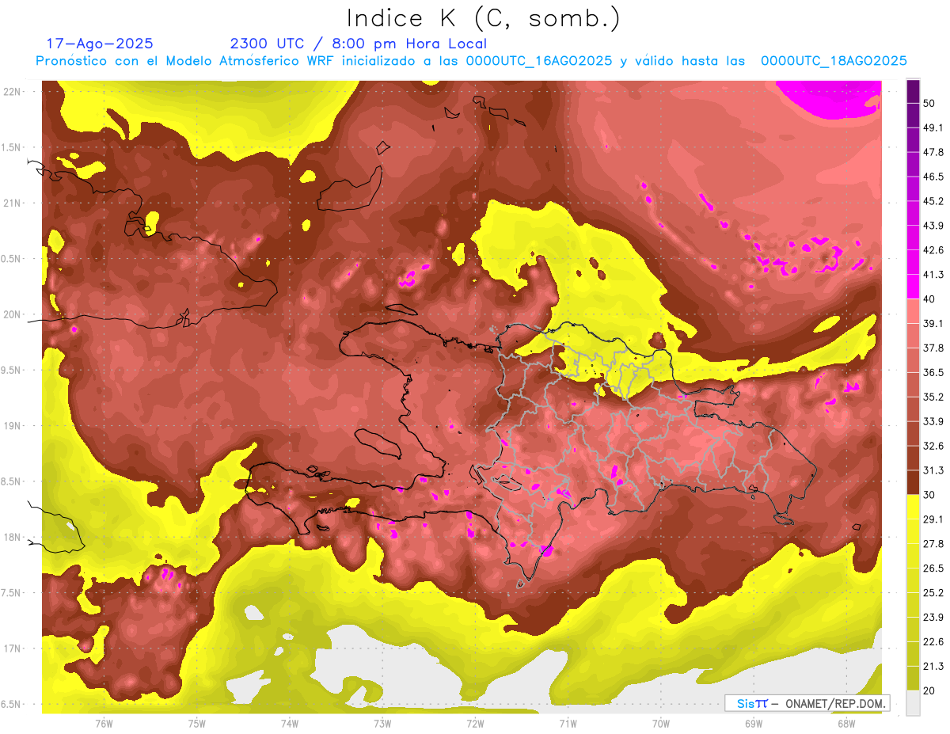This screenshot has height=734, width=950.
Task: Click the legend value "30"
Action: (x=929, y=495)
